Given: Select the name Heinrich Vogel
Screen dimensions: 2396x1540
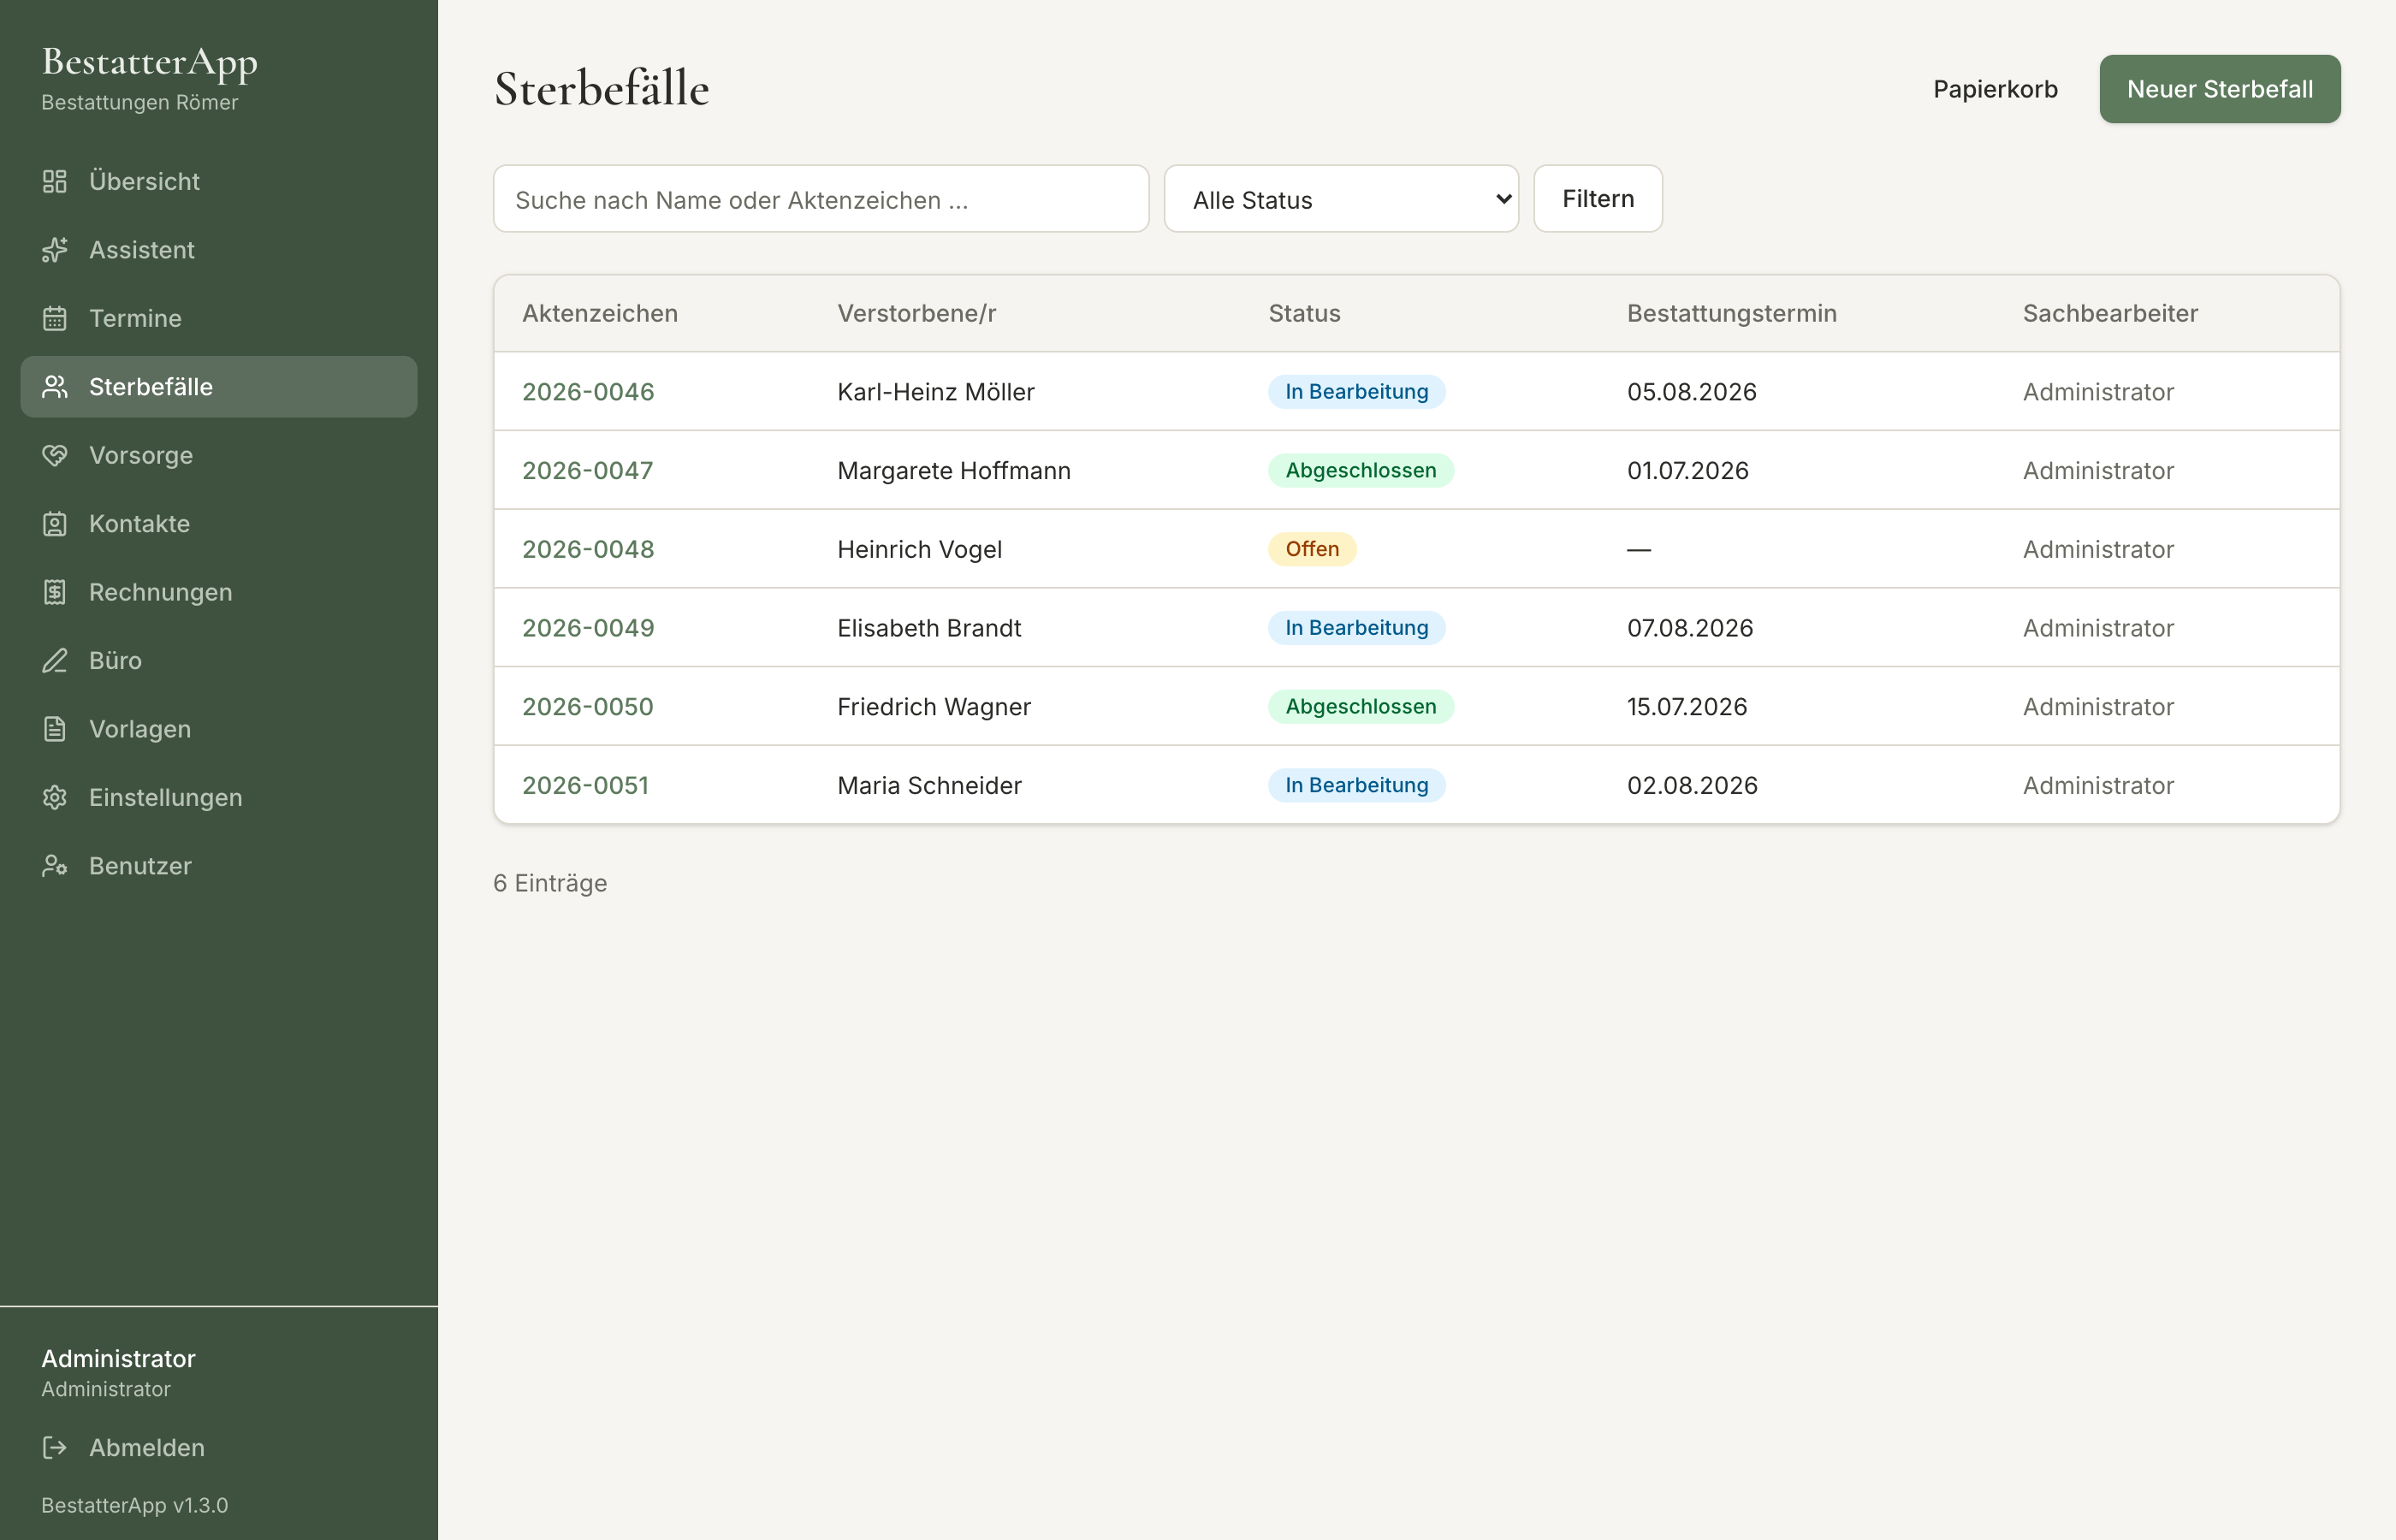Looking at the screenshot, I should tap(919, 549).
